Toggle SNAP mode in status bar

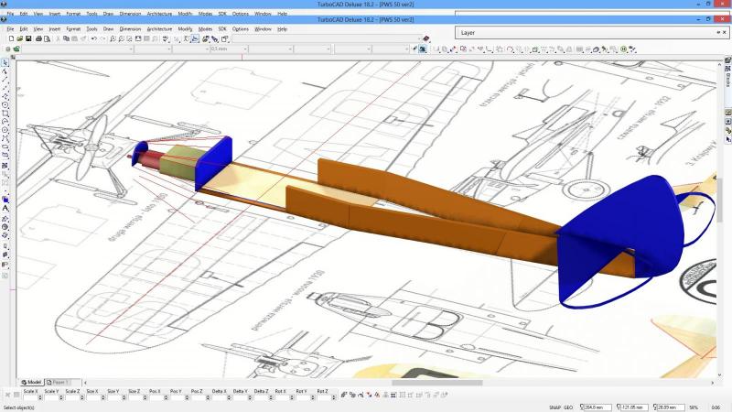(554, 407)
